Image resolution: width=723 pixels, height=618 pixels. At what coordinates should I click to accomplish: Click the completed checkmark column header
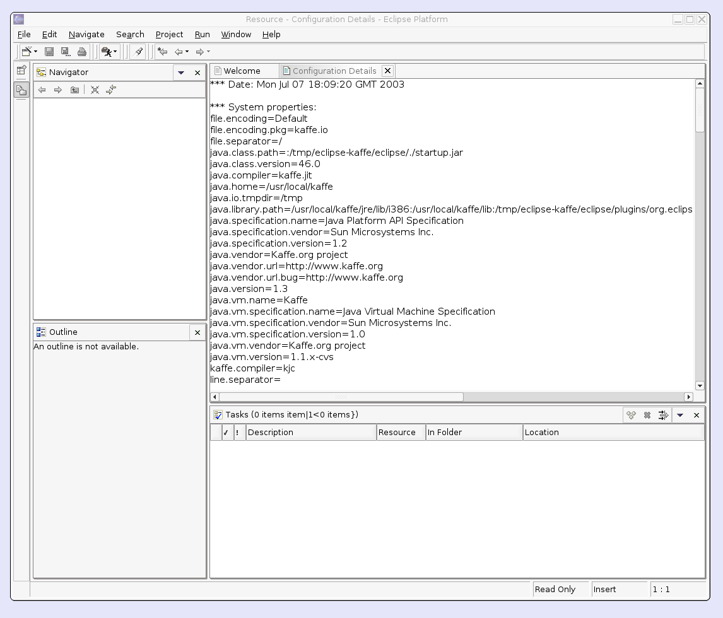click(226, 433)
